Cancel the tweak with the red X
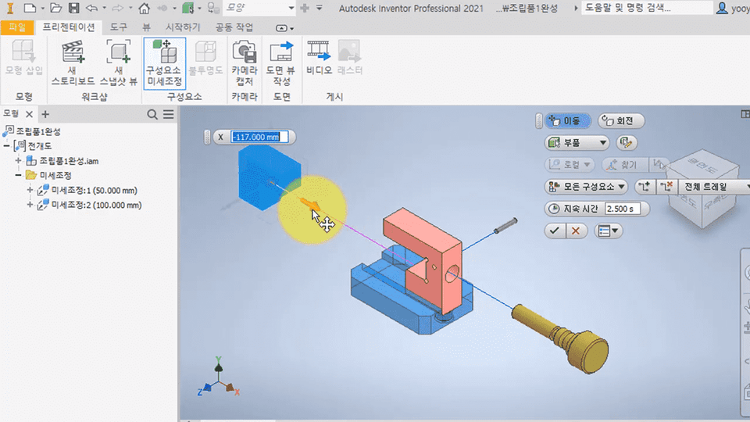Screen dimensions: 750x422 [576, 231]
